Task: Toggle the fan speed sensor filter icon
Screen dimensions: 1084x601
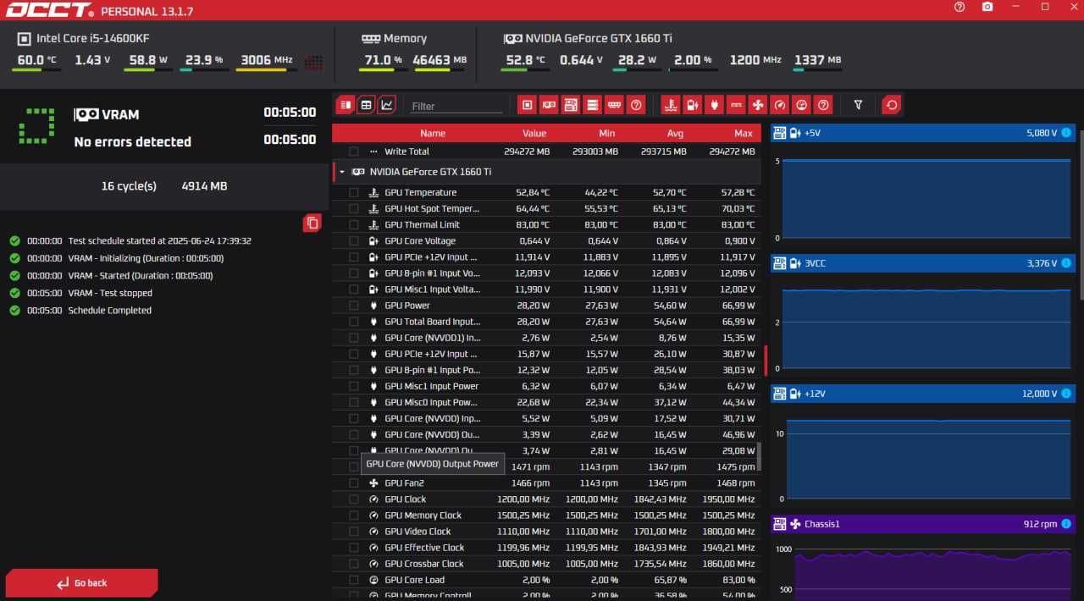Action: click(758, 105)
